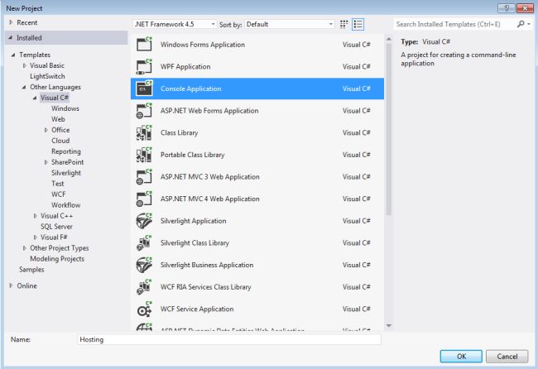The image size is (538, 369).
Task: Click the Silverlight Business Application icon
Action: (x=144, y=265)
